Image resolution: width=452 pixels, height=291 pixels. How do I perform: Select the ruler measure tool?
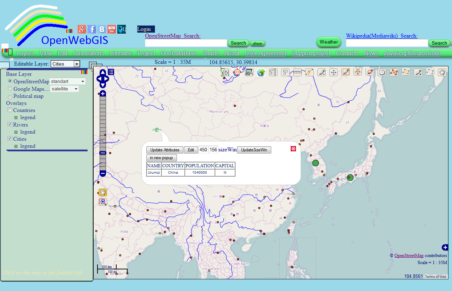click(297, 72)
